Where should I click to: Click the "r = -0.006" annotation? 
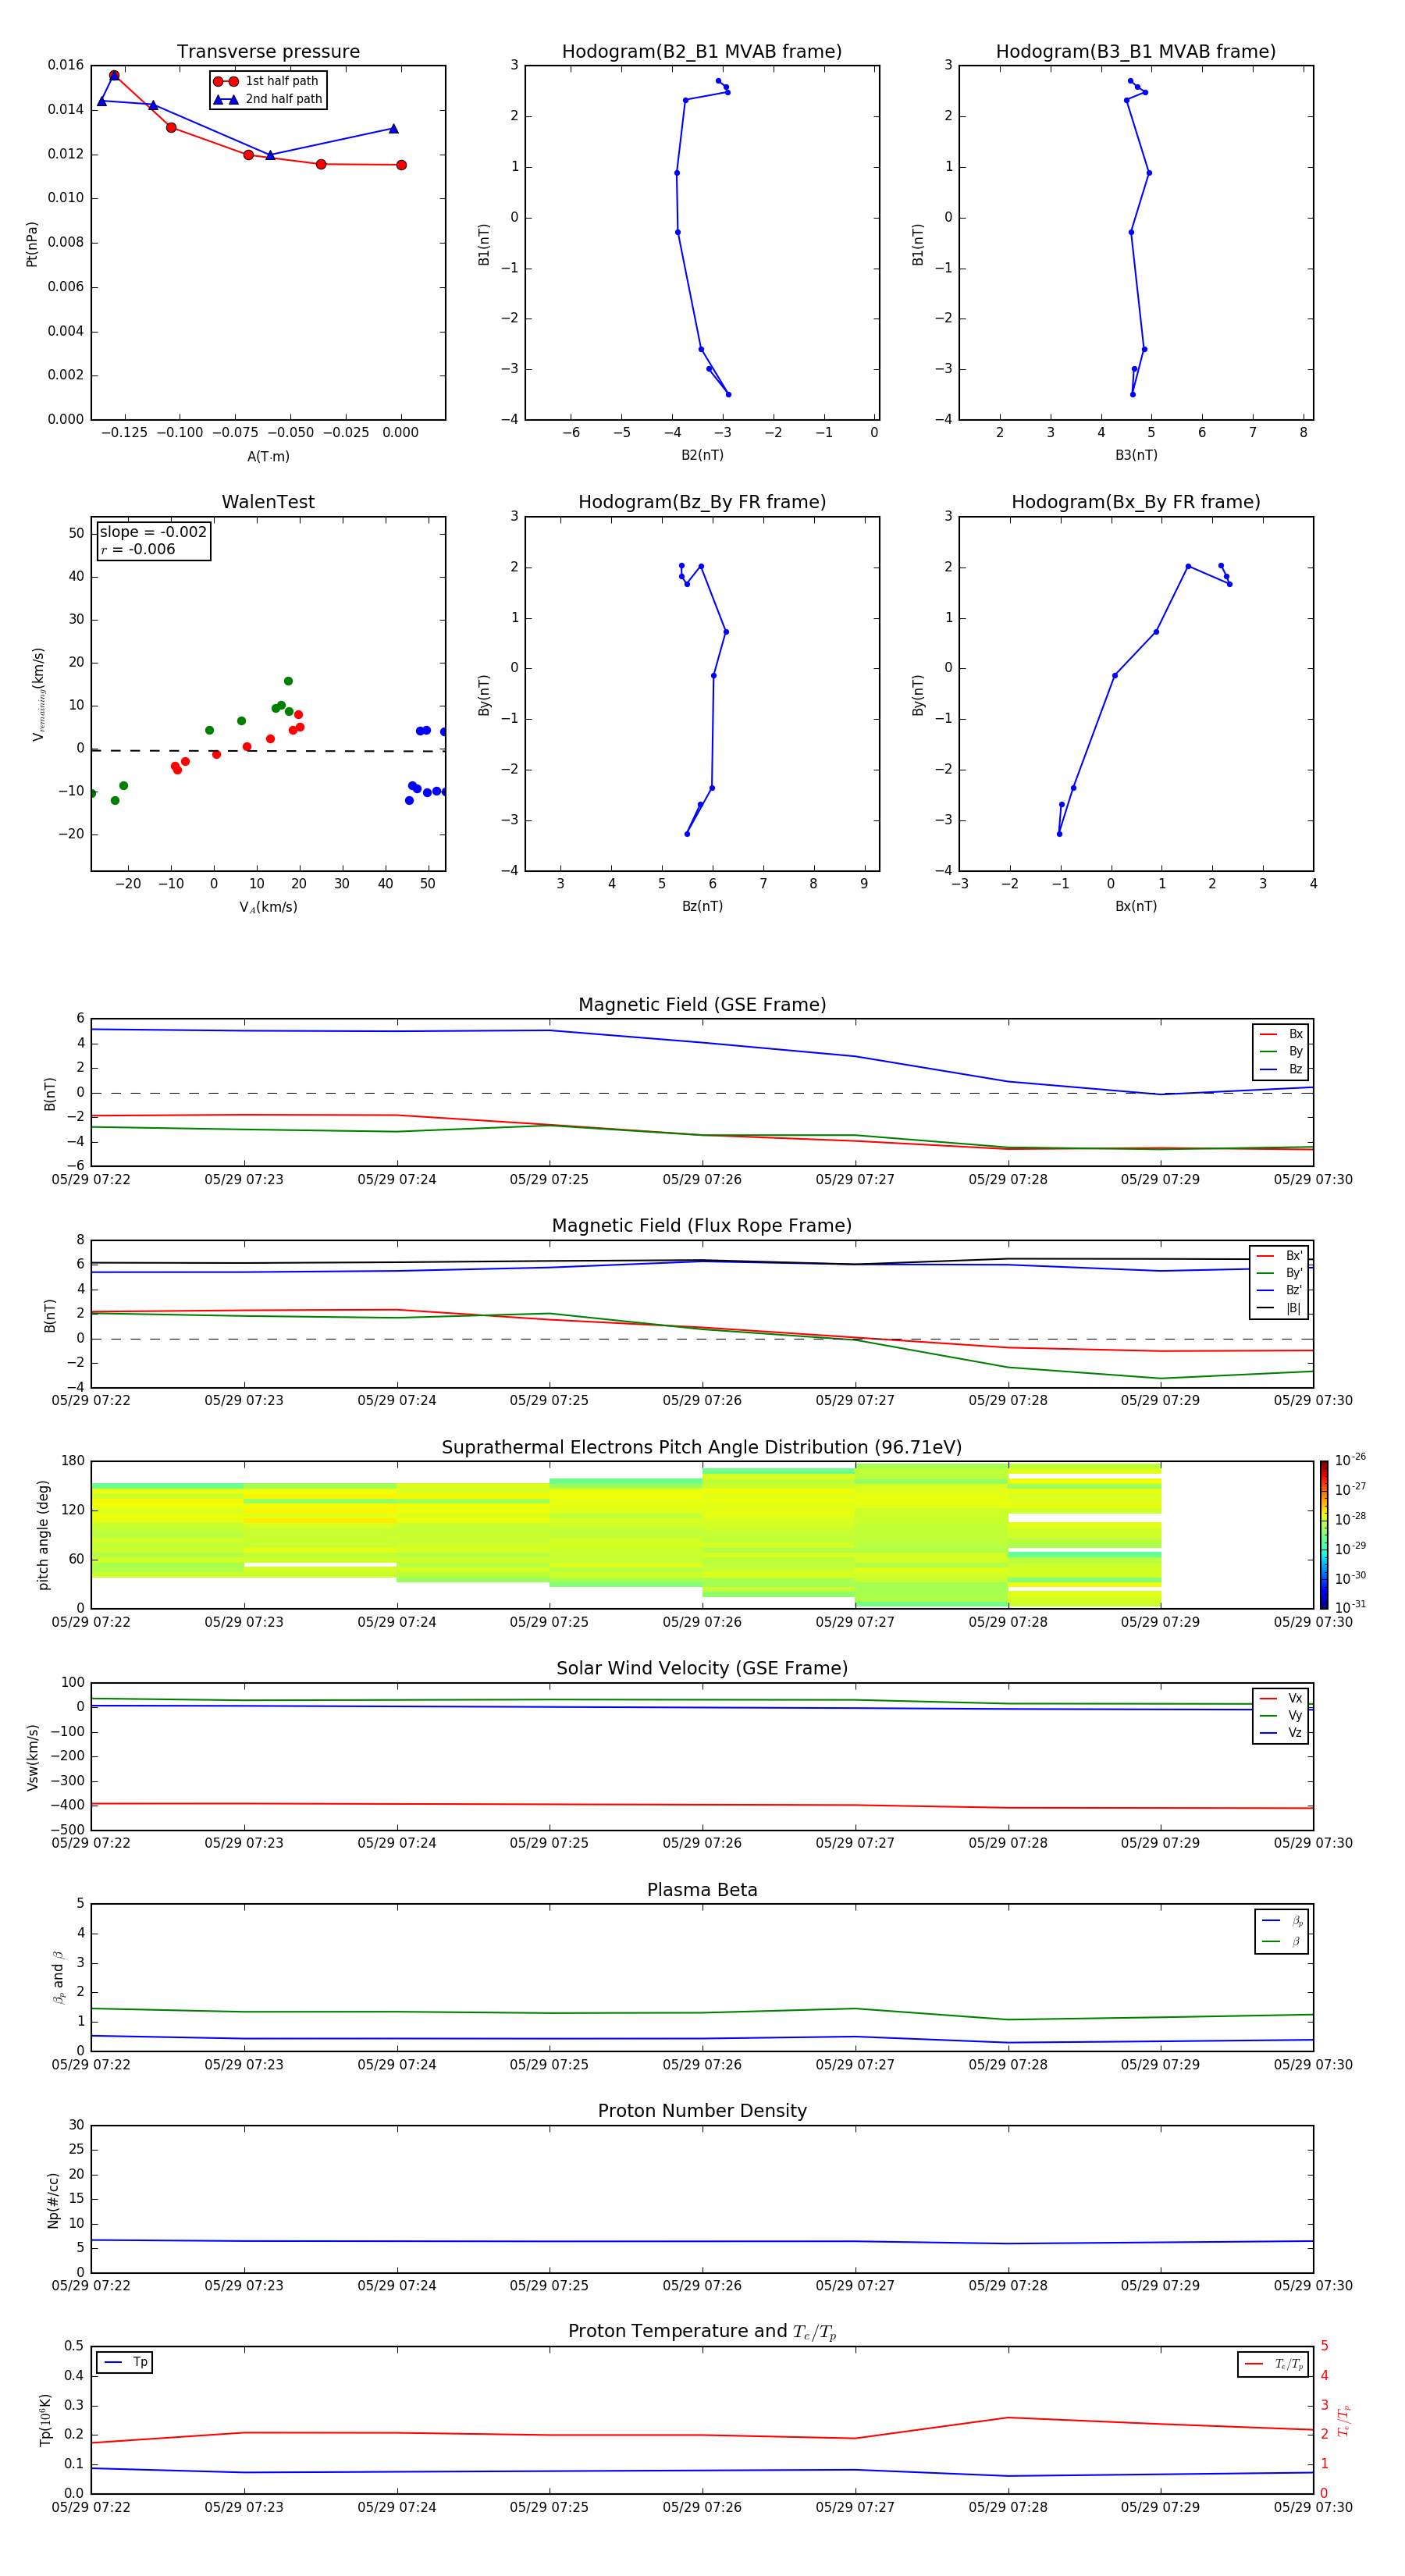pos(138,549)
